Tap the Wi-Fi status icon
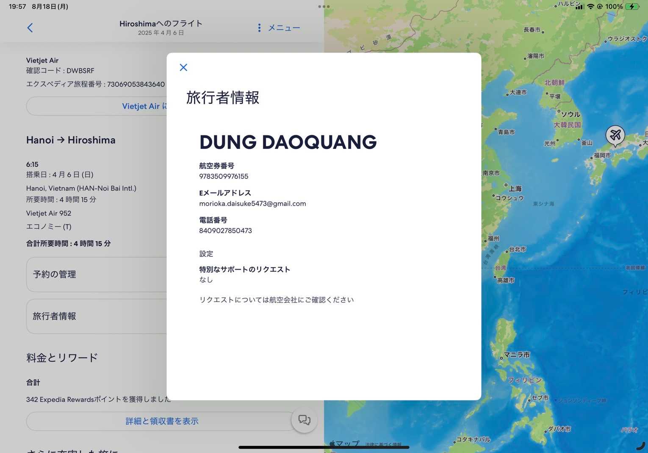Screen dimensions: 648x453 [x=590, y=6]
